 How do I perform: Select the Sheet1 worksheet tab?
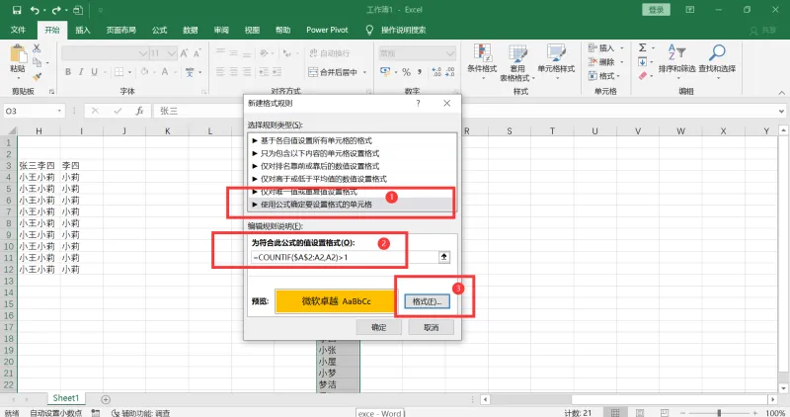click(x=66, y=398)
